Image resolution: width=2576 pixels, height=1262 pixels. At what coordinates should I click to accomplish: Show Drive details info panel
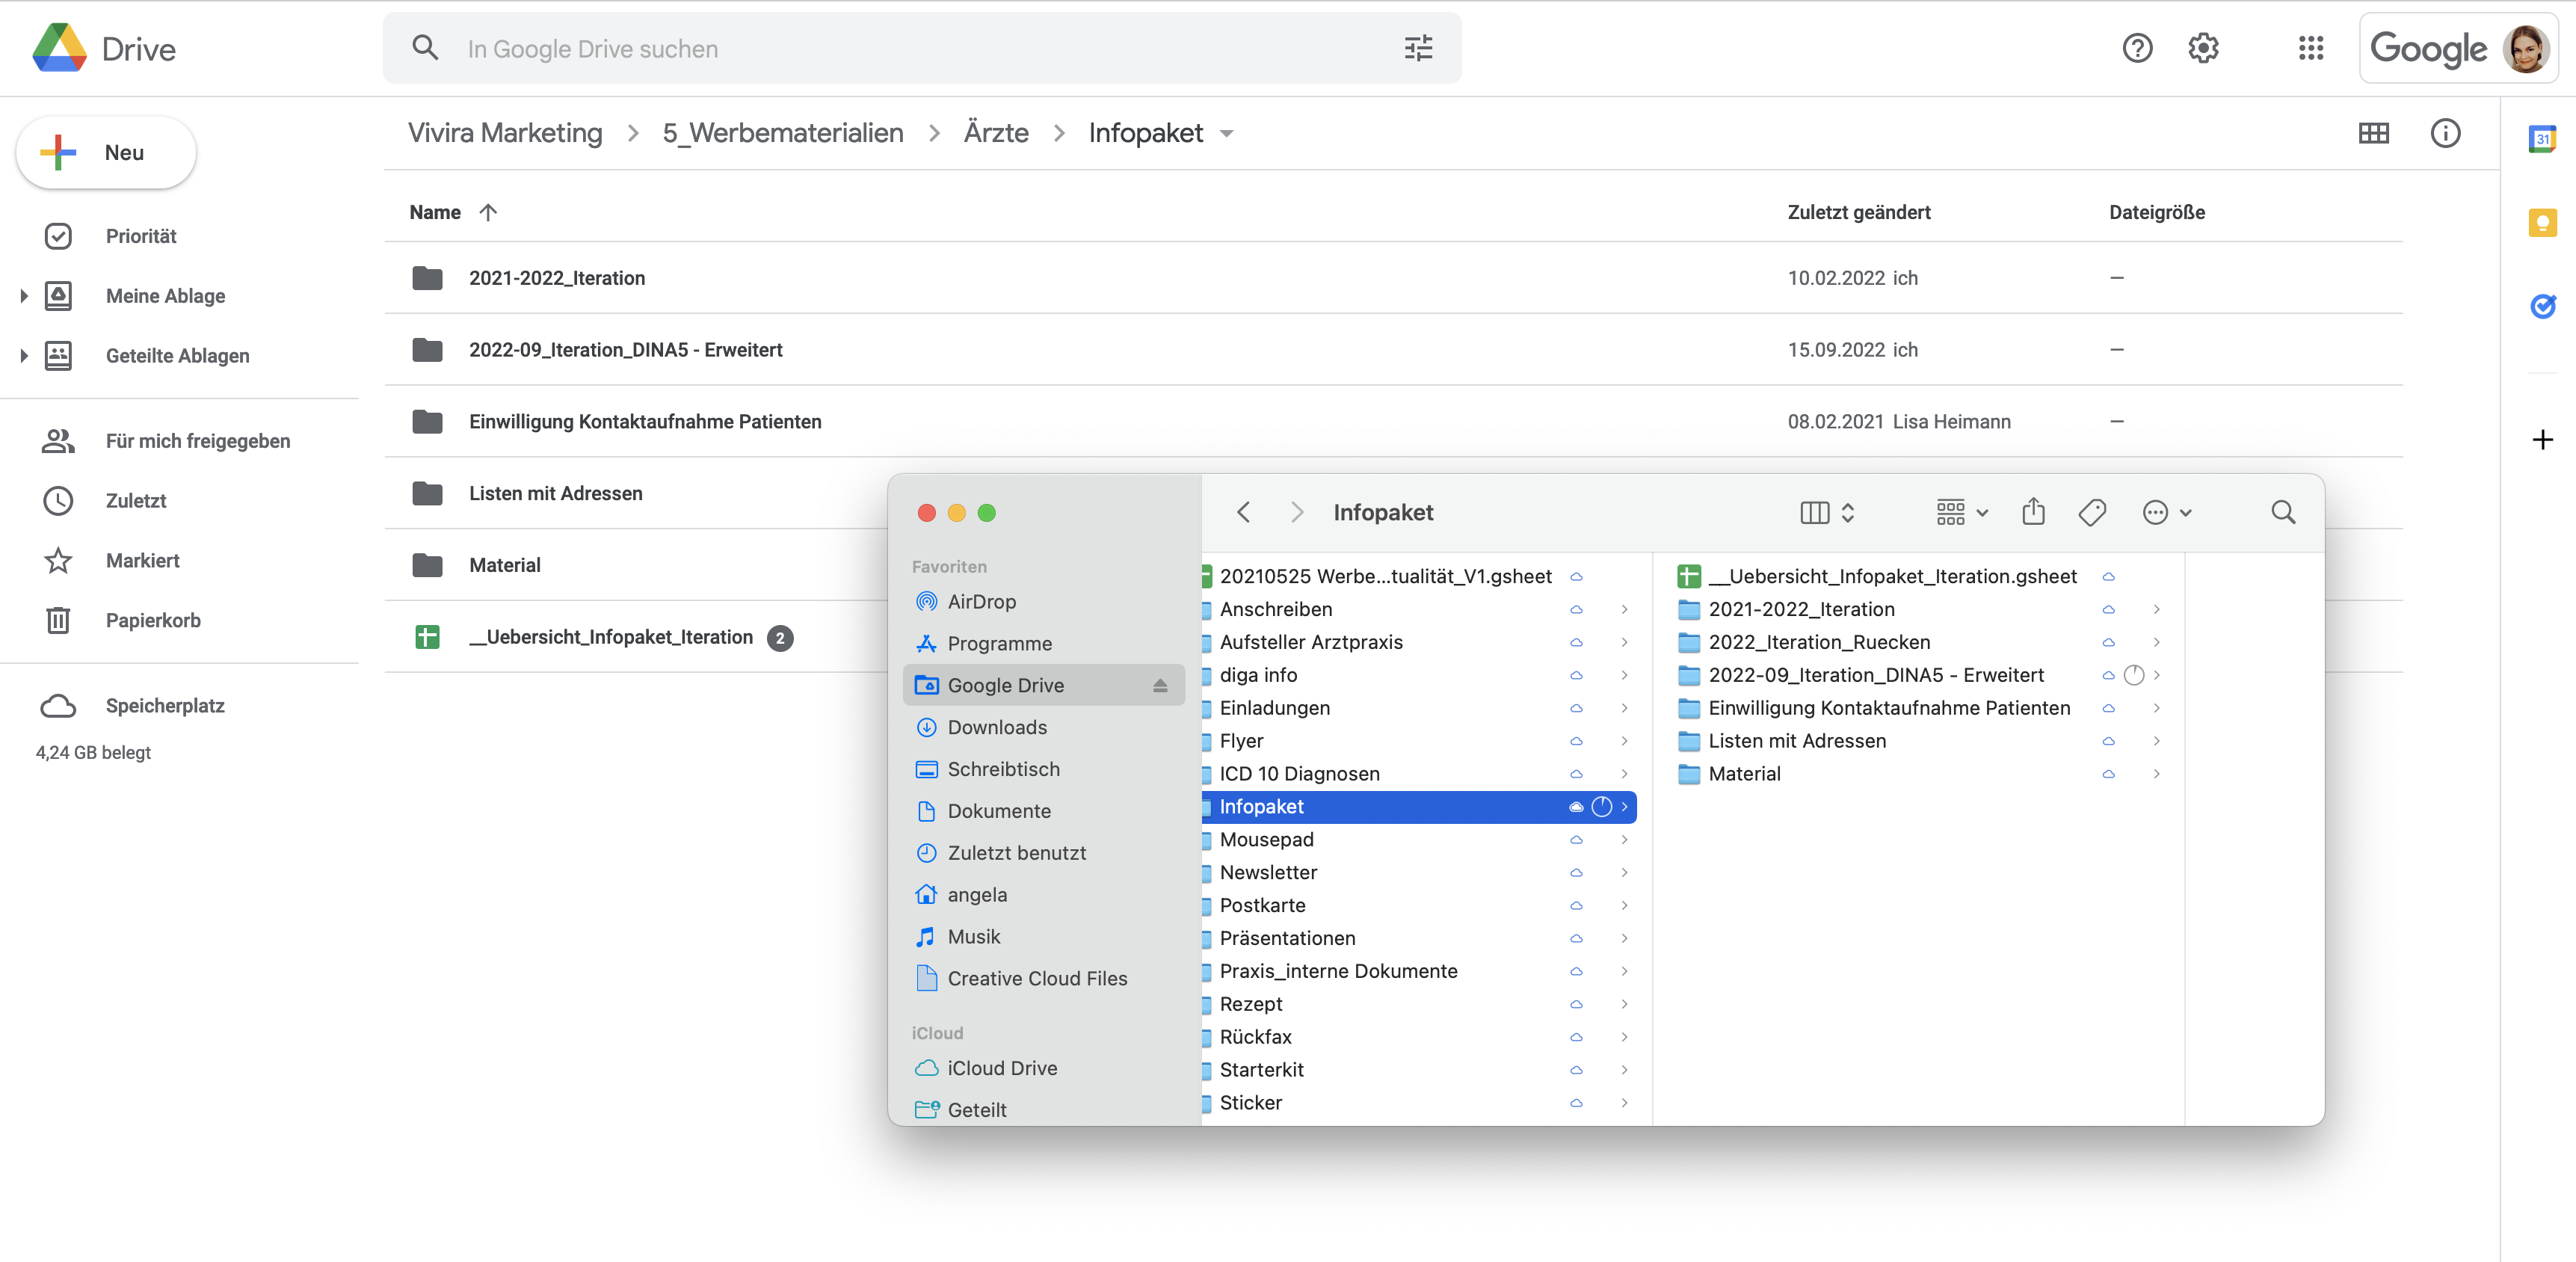[2445, 133]
